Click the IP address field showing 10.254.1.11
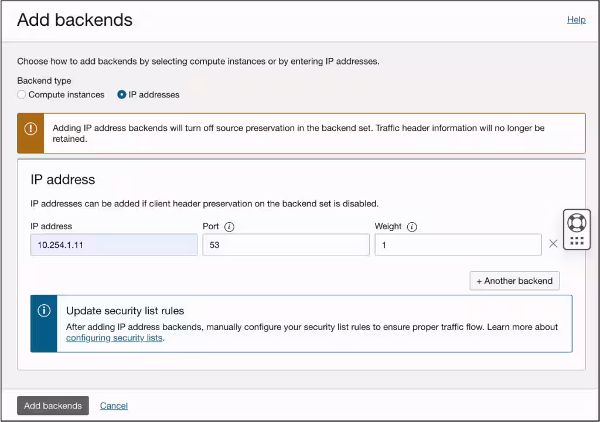The image size is (600, 422). click(x=114, y=244)
